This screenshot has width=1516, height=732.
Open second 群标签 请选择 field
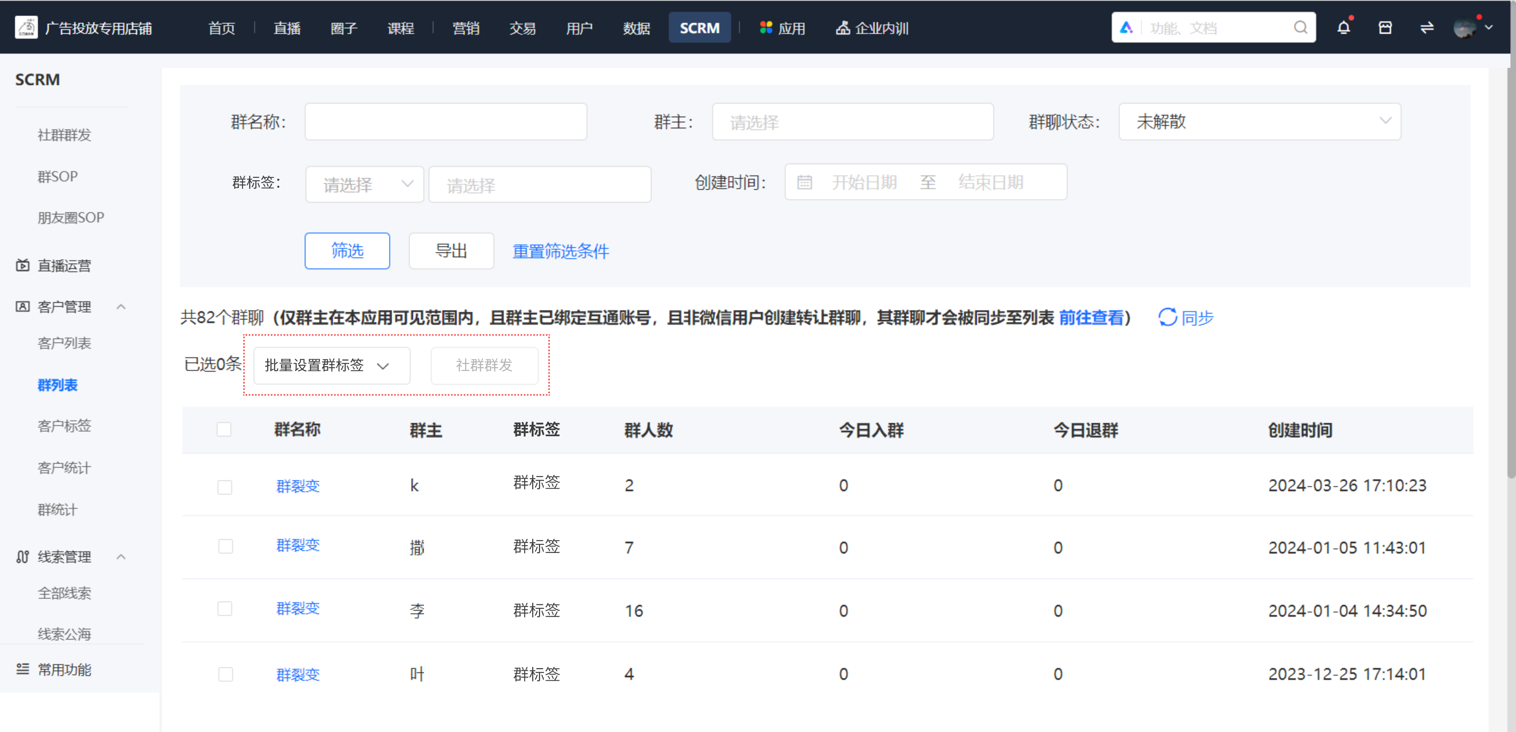(x=540, y=185)
